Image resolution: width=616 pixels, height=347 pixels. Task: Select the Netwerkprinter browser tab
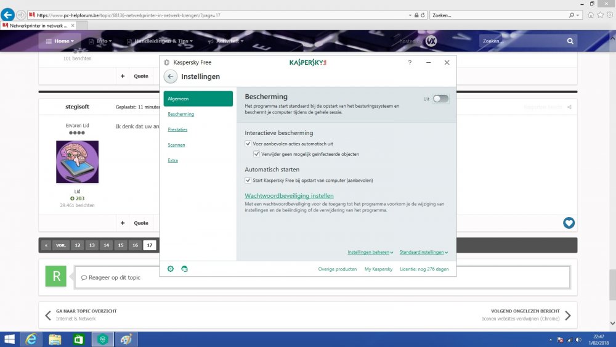[x=38, y=25]
